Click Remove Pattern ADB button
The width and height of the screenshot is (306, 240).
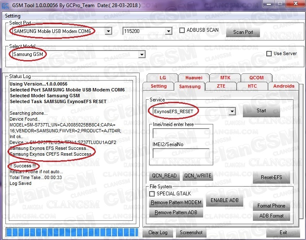click(176, 212)
